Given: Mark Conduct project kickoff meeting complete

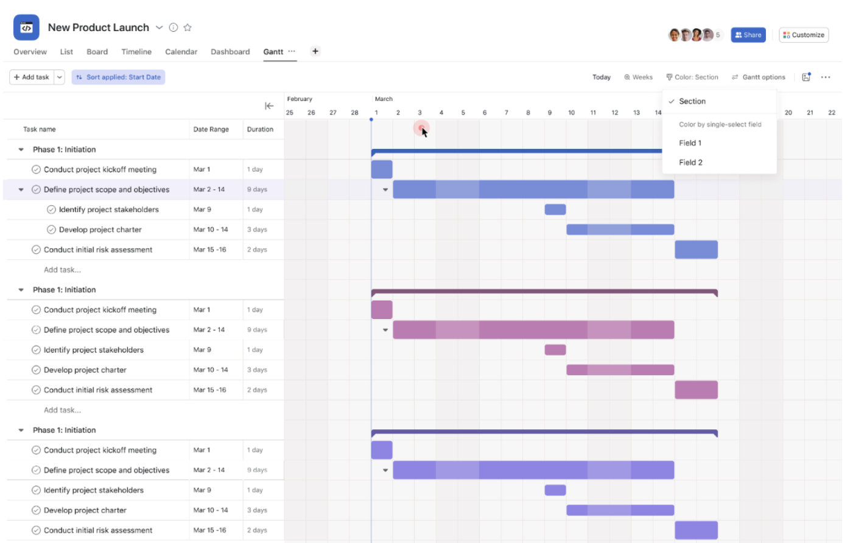Looking at the screenshot, I should point(36,169).
